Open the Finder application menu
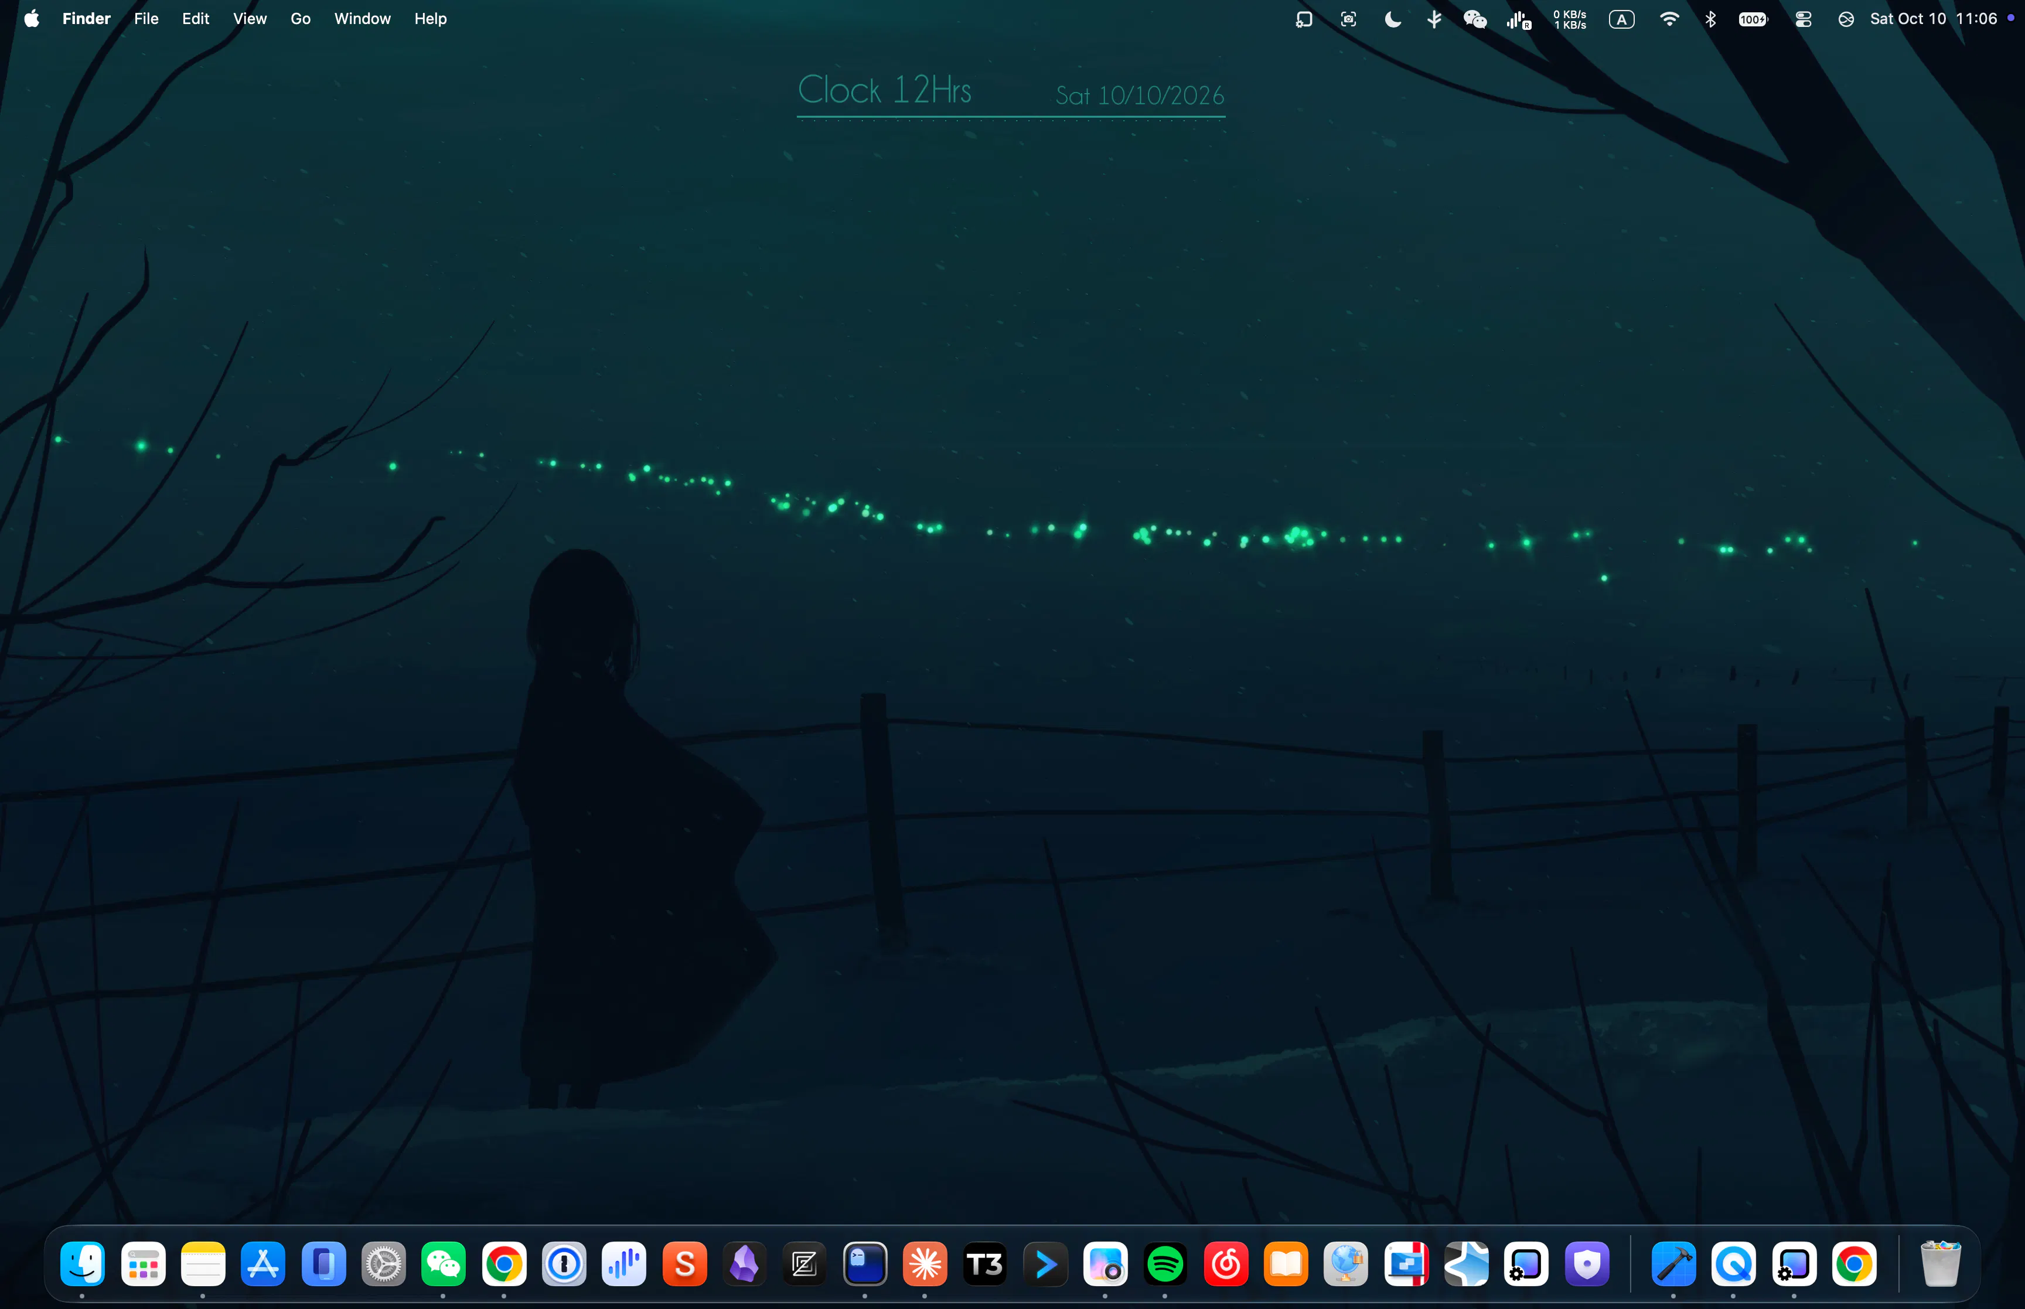The image size is (2025, 1309). tap(87, 19)
